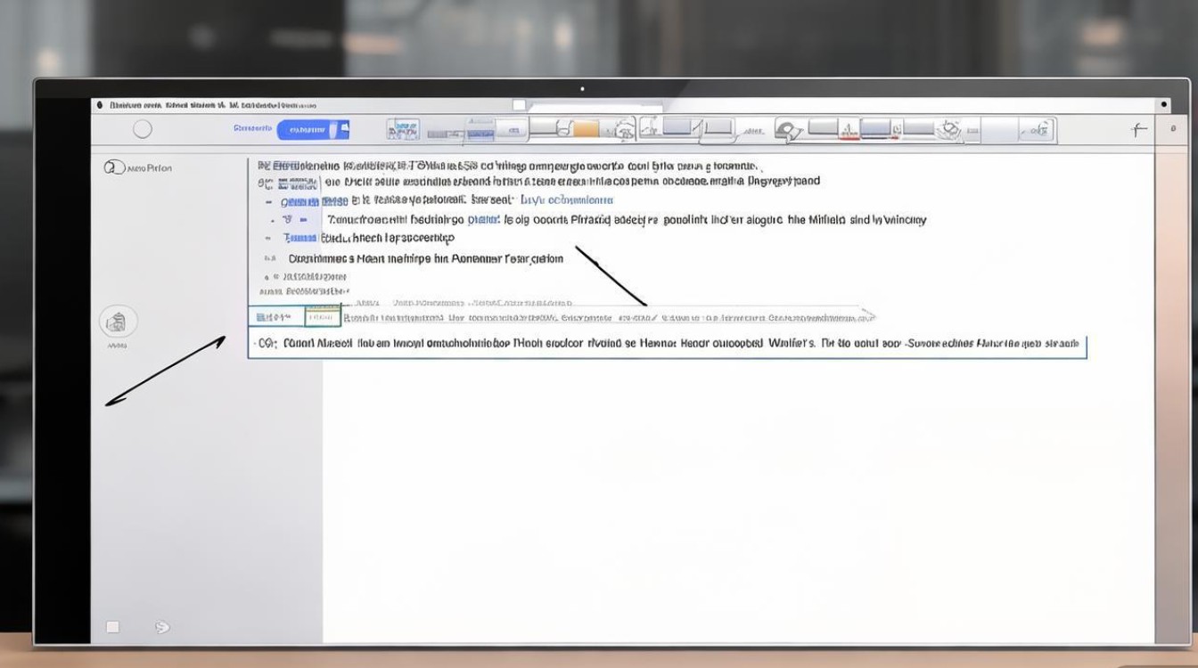Click the search icon atop the left sidebar
1198x668 pixels.
click(113, 167)
